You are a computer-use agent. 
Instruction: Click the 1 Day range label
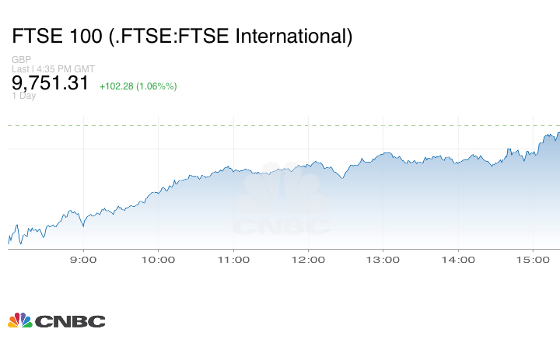(23, 96)
